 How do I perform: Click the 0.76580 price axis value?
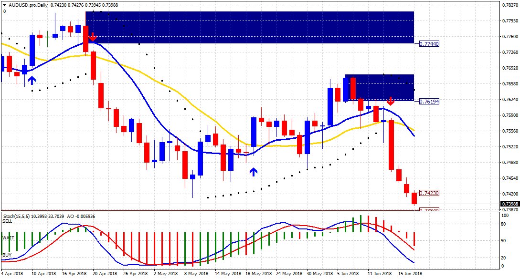tap(510, 83)
